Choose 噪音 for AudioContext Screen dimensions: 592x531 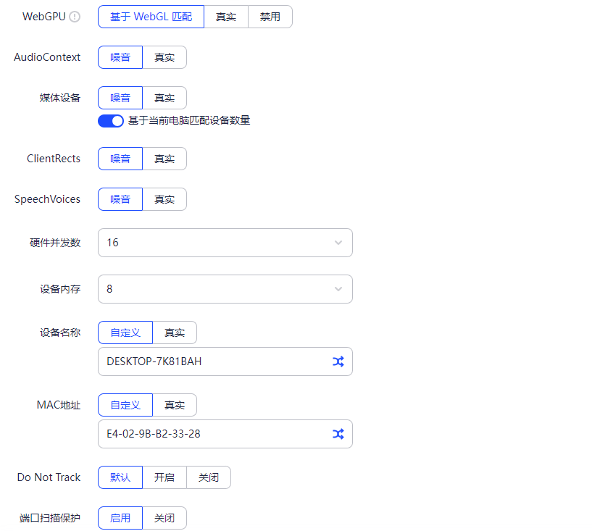(x=120, y=57)
